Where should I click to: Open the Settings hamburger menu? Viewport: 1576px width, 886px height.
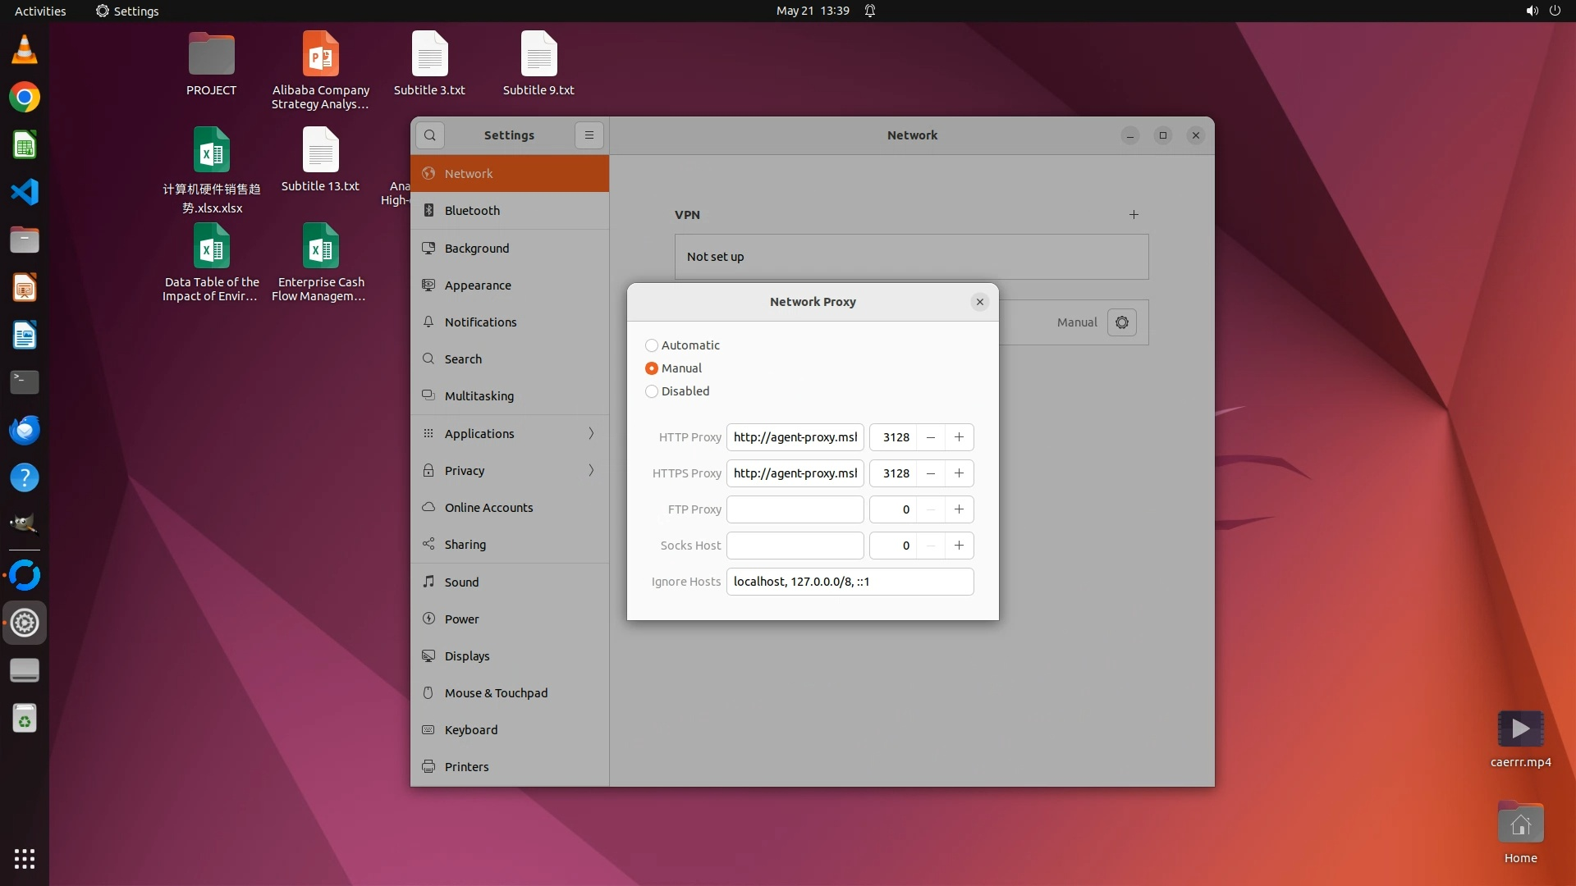tap(589, 135)
